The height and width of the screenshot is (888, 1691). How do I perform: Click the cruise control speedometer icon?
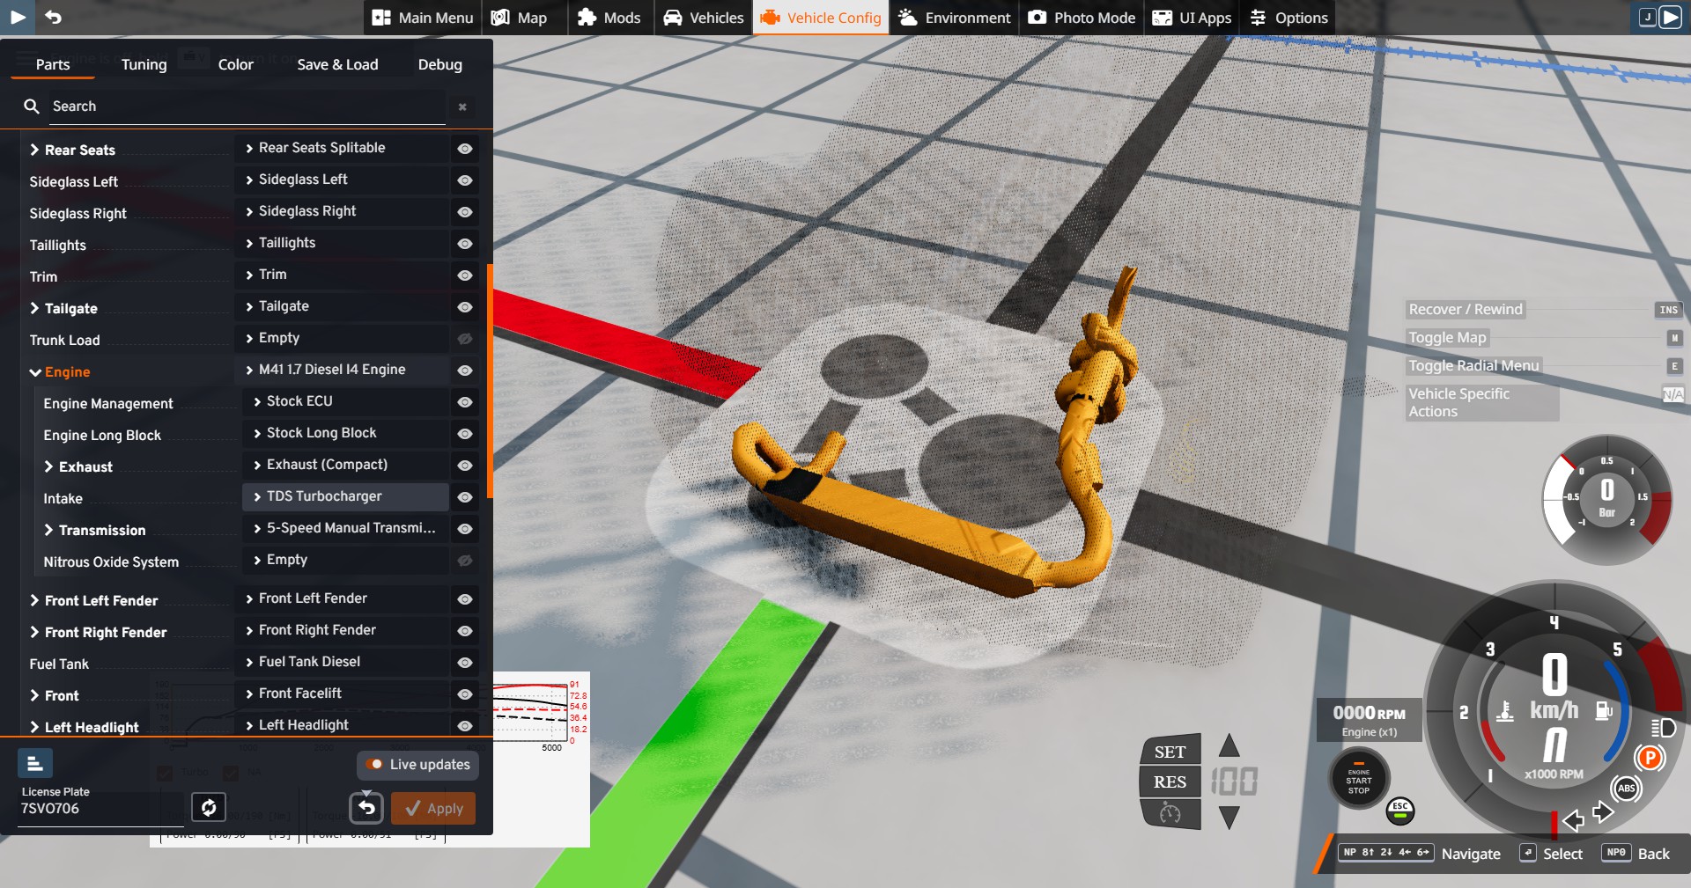pos(1170,813)
